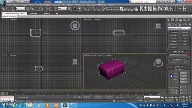Click the ChamferCyl primitive button
The height and width of the screenshot is (108, 192).
click(x=184, y=33)
